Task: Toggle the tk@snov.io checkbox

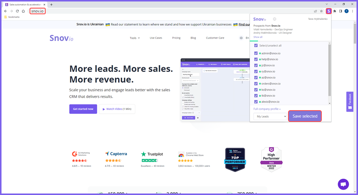Action: click(x=256, y=96)
